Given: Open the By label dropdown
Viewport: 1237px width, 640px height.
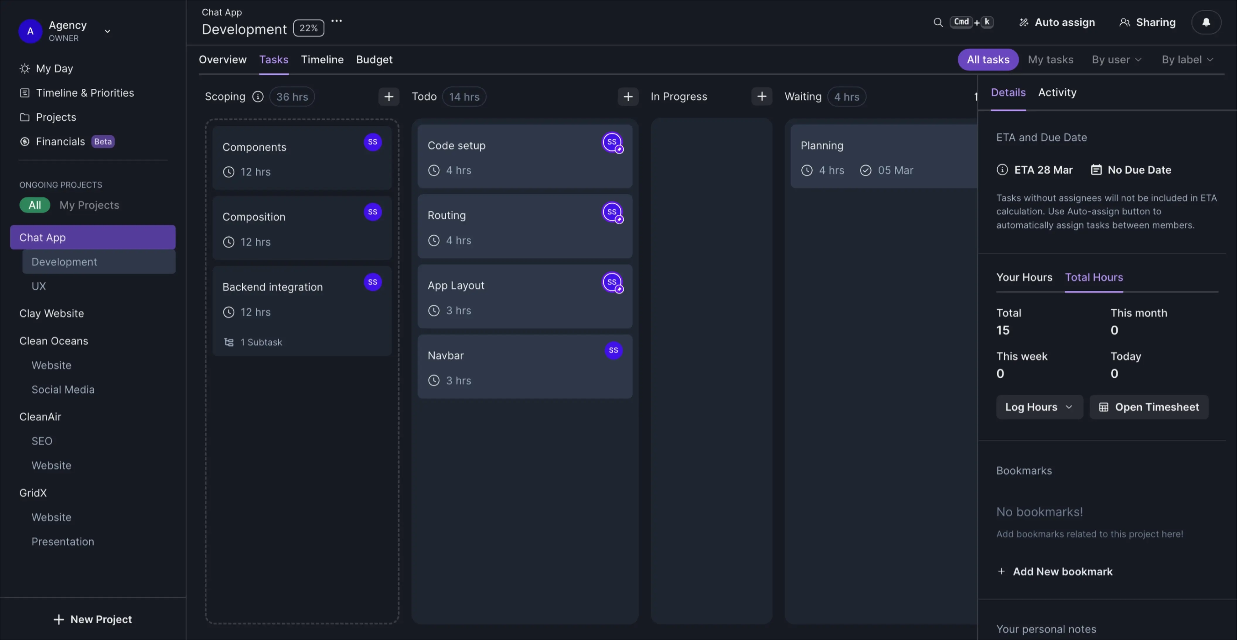Looking at the screenshot, I should click(1186, 59).
